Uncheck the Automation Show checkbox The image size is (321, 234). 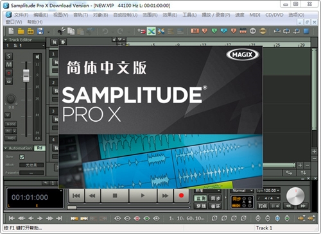[22, 157]
